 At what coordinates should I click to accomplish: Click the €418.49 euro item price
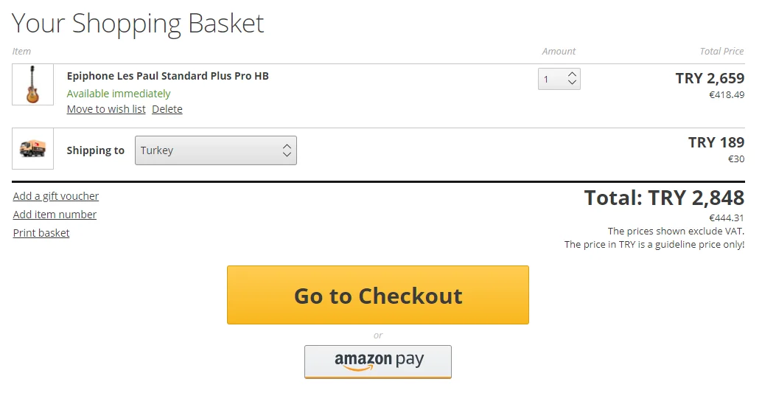coord(726,95)
